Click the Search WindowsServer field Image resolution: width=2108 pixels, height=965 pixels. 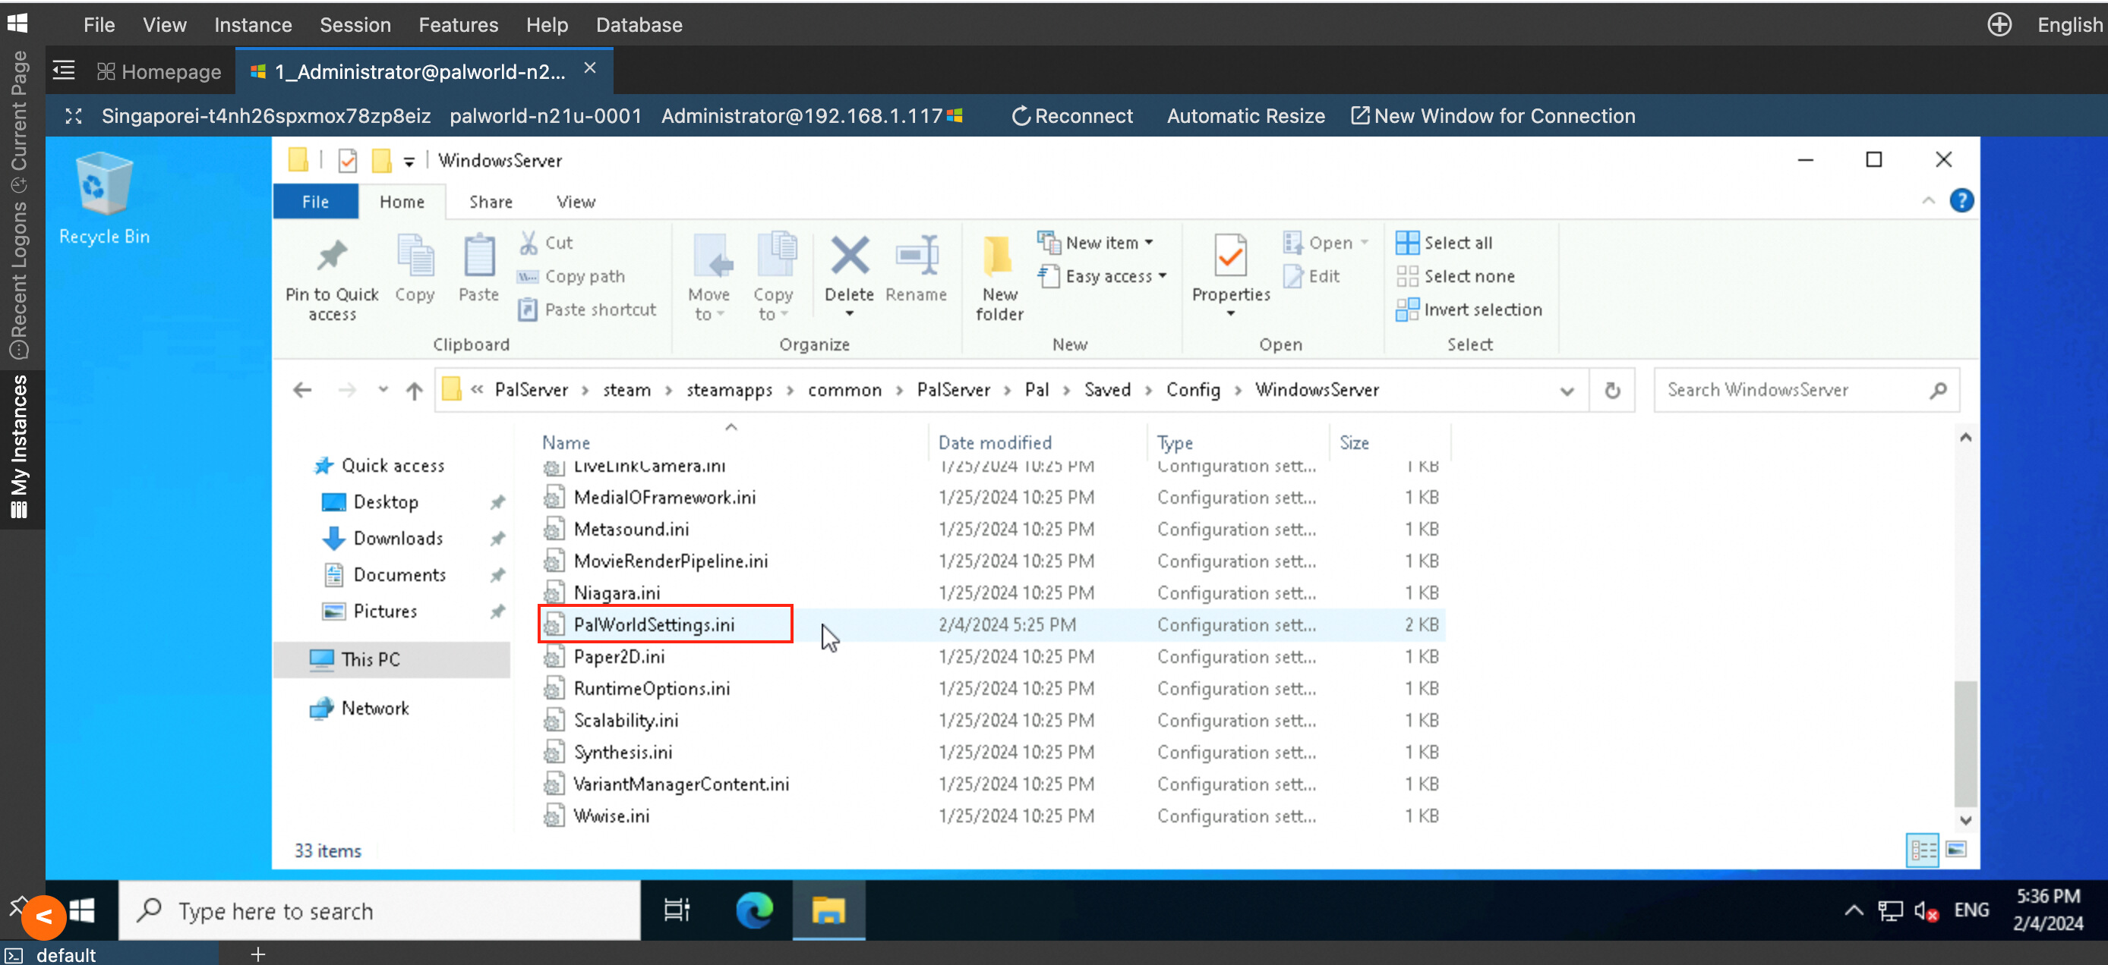pos(1807,390)
